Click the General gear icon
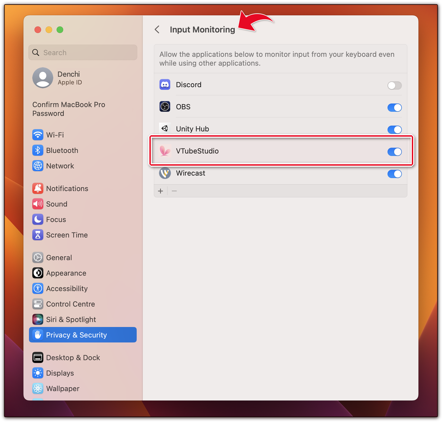Screen dimensions: 444x425 point(38,258)
